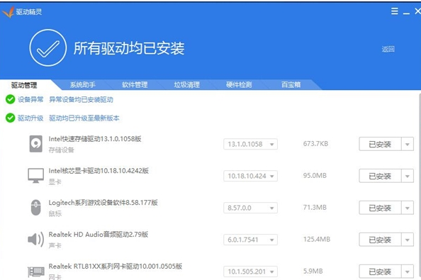Open version dropdown showing 13.1.0.1058
Viewport: 421px width, 280px height.
pos(250,144)
